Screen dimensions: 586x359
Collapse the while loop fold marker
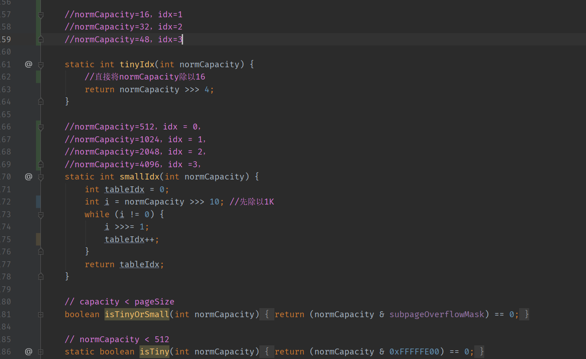click(x=41, y=214)
